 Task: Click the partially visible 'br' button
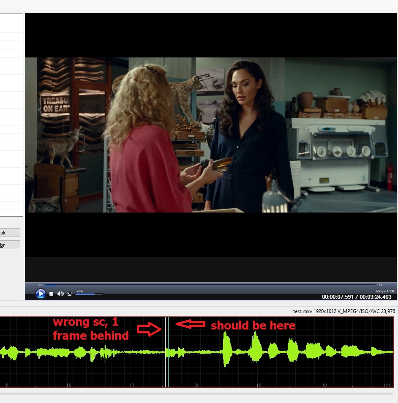click(x=10, y=245)
